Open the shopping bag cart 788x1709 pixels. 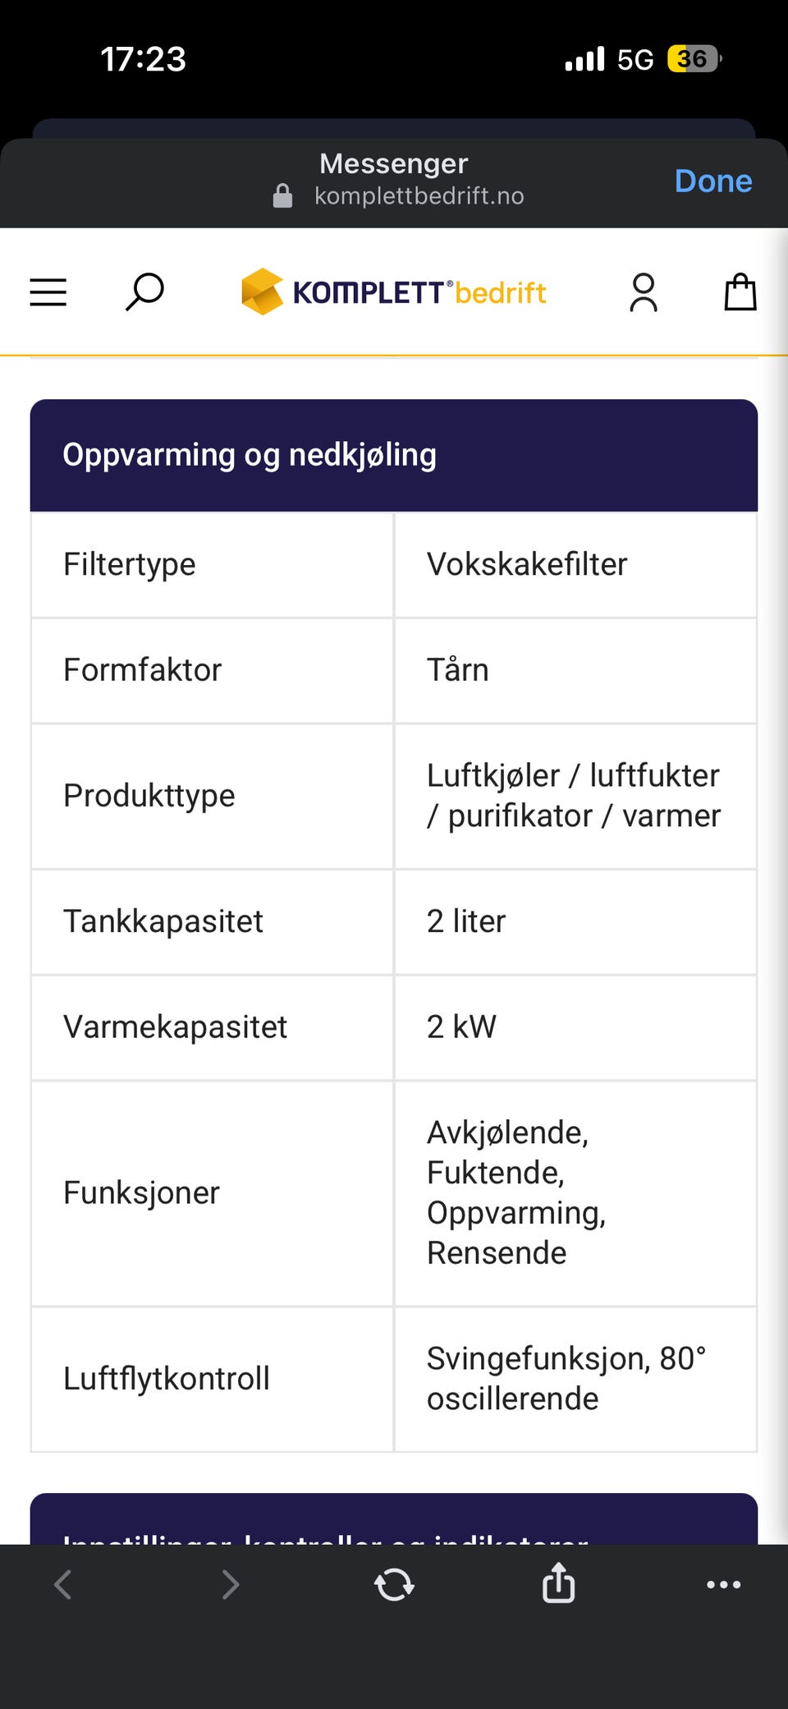tap(740, 292)
